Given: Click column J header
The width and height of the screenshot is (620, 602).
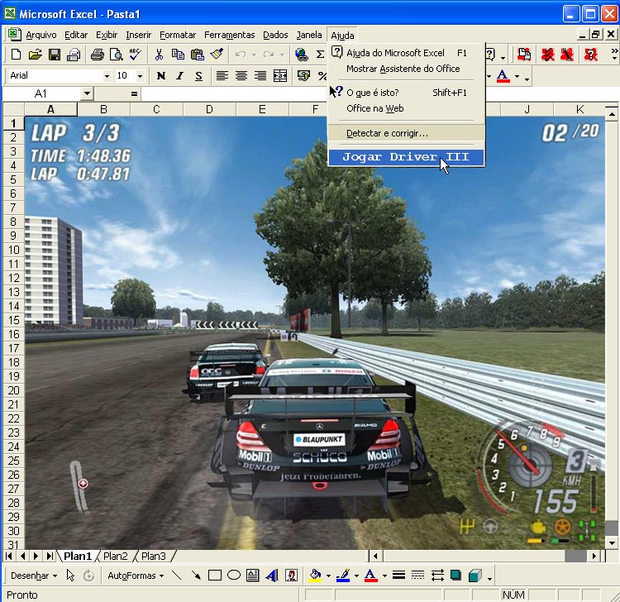Looking at the screenshot, I should pos(527,109).
